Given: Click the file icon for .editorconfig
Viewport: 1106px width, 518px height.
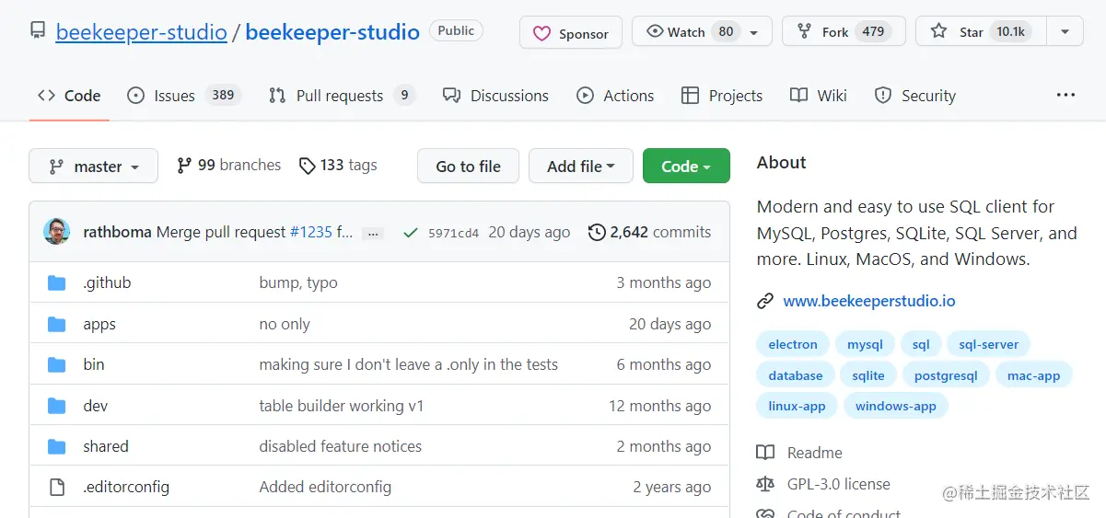Looking at the screenshot, I should point(57,487).
